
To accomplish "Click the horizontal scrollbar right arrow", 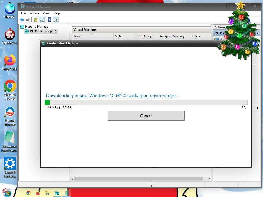I will pos(209,179).
